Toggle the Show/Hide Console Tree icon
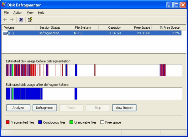Image resolution: width=188 pixels, height=137 pixels. 21,20
